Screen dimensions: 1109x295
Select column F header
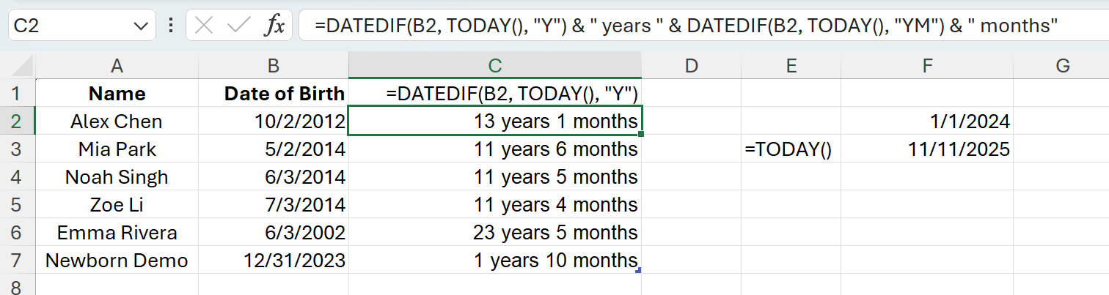[x=927, y=66]
